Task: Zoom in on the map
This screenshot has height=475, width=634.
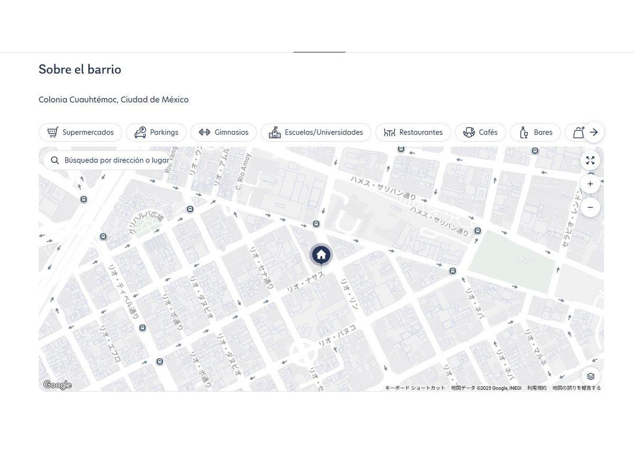Action: pos(590,184)
